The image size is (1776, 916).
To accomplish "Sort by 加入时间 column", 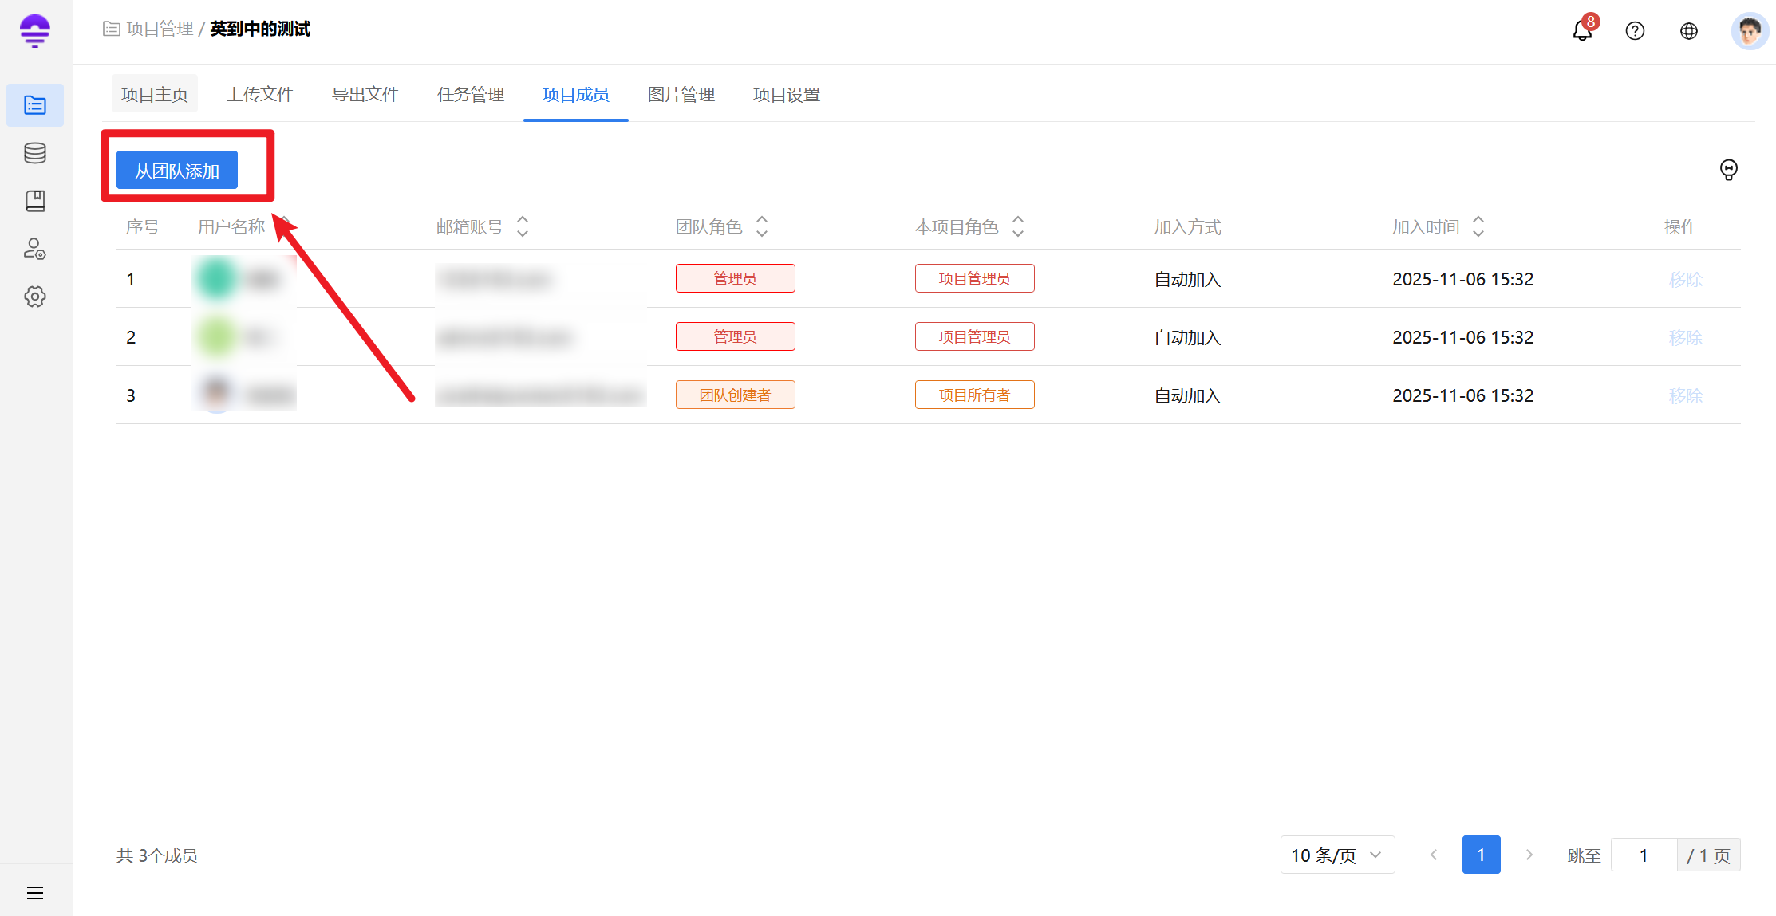I will (x=1478, y=227).
